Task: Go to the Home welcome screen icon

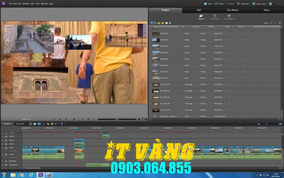Action: (270, 4)
